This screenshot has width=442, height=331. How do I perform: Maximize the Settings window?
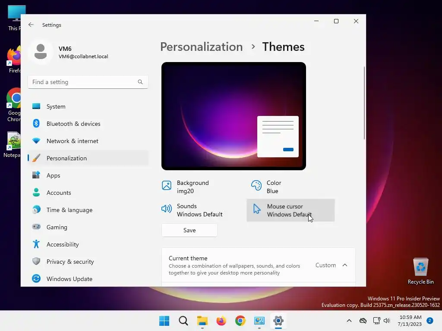[336, 21]
